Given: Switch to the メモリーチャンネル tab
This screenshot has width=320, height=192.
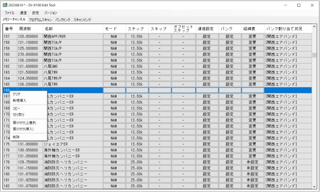Looking at the screenshot, I should tap(14, 19).
